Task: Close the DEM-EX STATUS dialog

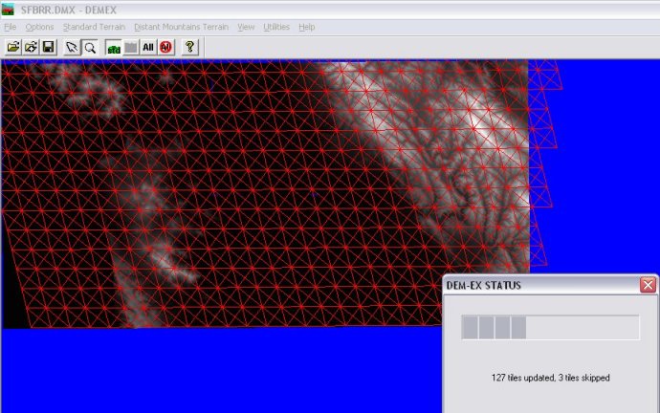Action: pyautogui.click(x=648, y=285)
